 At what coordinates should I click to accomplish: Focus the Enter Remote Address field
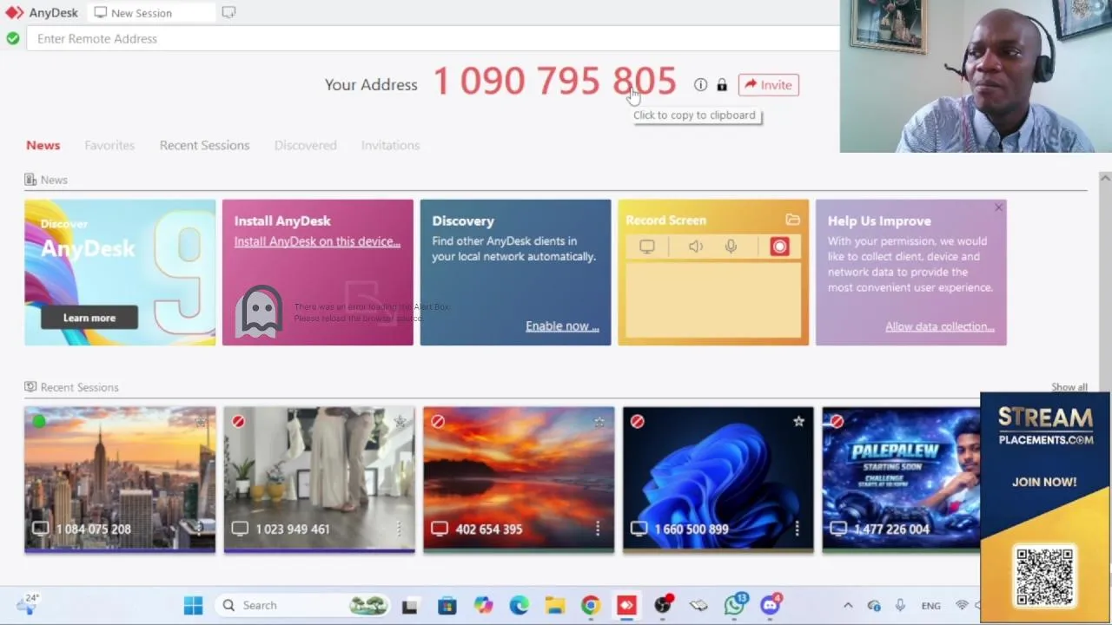click(x=434, y=38)
